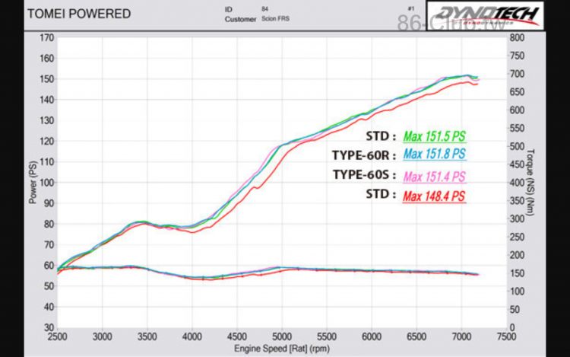Click the 160 tick on the Power axis
The height and width of the screenshot is (357, 570).
point(46,58)
